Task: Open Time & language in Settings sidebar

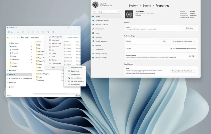Action: tap(106, 41)
